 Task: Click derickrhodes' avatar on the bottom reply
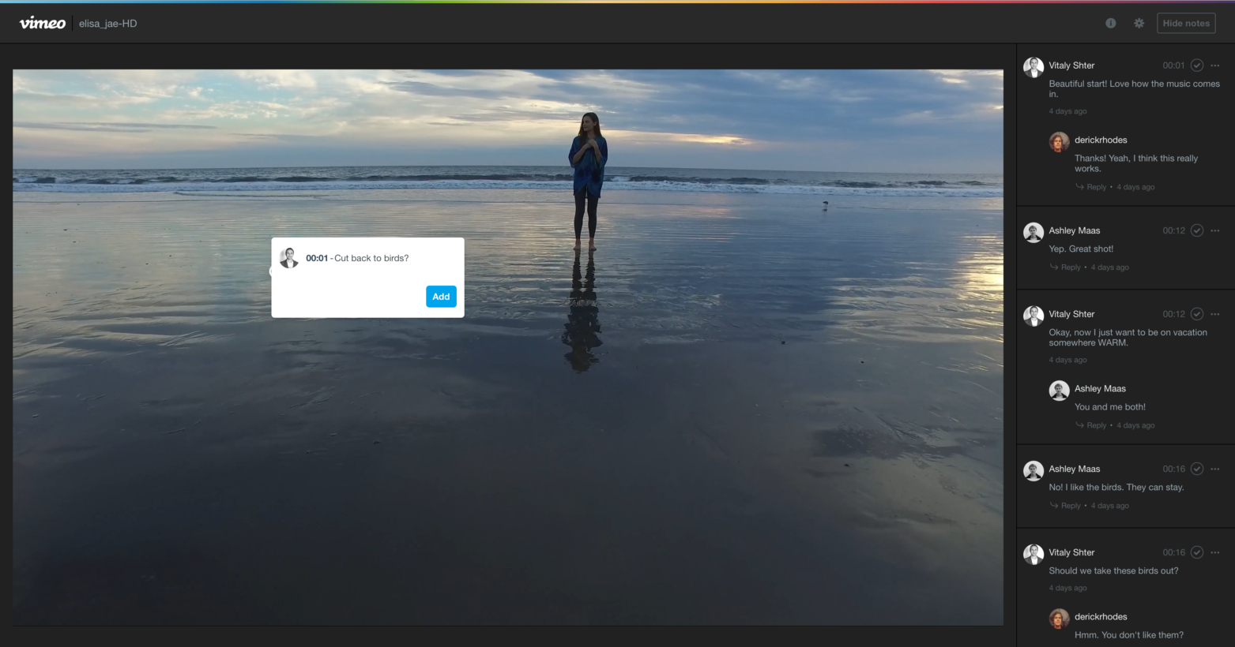(x=1059, y=619)
